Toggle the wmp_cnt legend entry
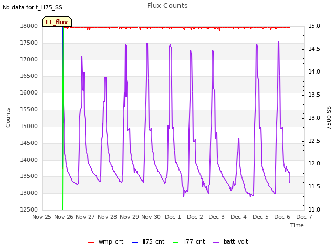Image resolution: width=336 pixels, height=252 pixels. point(106,241)
